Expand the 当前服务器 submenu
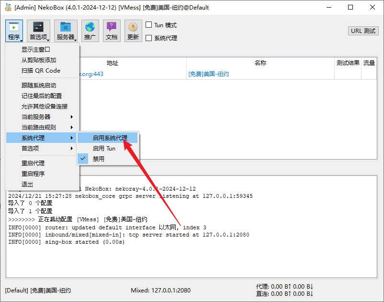384x302 pixels. click(42, 117)
